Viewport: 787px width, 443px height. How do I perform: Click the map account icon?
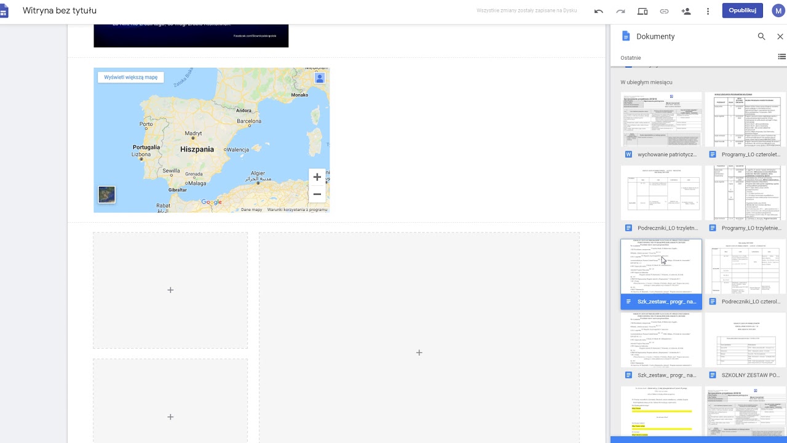coord(320,78)
